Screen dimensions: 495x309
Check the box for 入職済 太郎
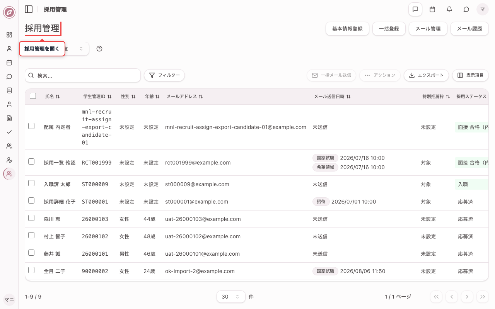coord(31,183)
